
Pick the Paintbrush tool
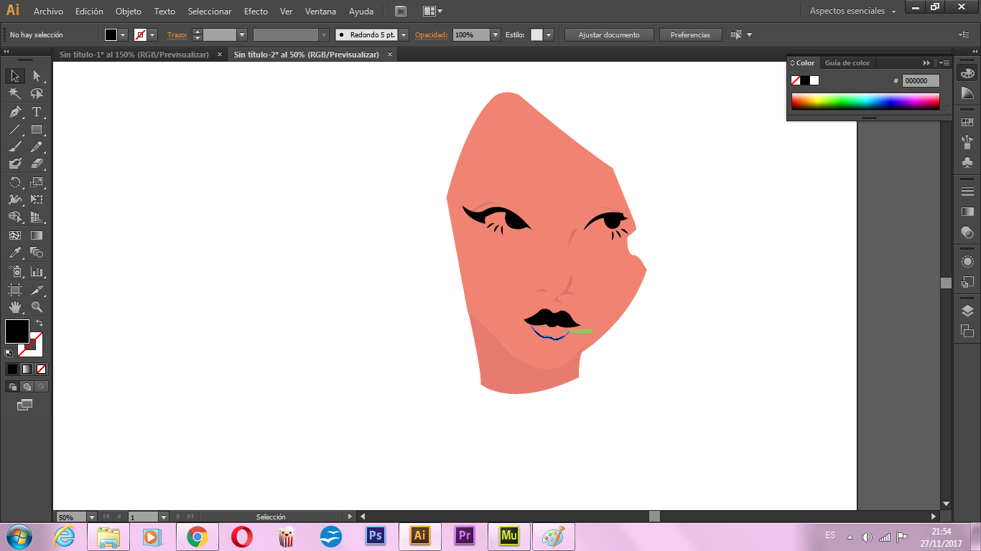pos(14,146)
